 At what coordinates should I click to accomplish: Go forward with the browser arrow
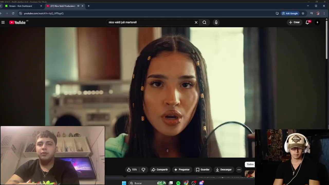coord(7,13)
